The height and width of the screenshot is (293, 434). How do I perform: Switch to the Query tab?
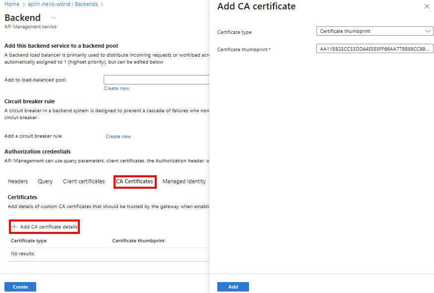(45, 181)
